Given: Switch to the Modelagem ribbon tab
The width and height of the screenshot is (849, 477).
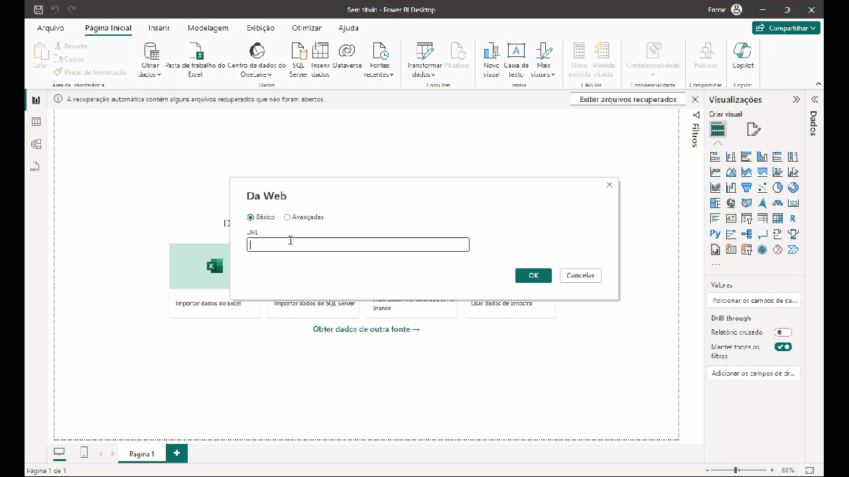Looking at the screenshot, I should click(x=208, y=28).
